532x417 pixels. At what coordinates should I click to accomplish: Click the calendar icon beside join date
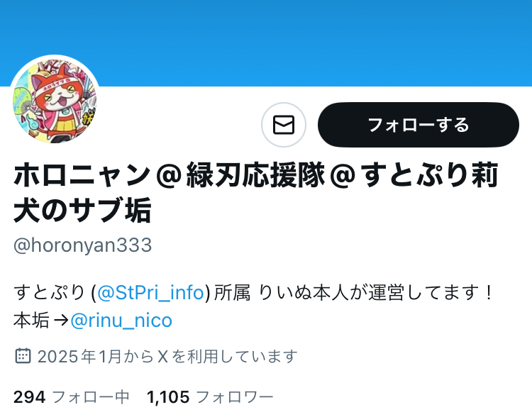point(23,356)
